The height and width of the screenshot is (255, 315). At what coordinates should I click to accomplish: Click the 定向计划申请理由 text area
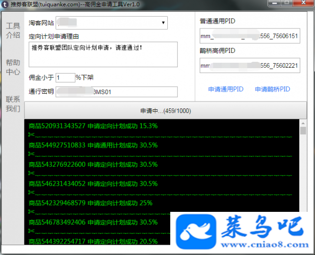(103, 54)
